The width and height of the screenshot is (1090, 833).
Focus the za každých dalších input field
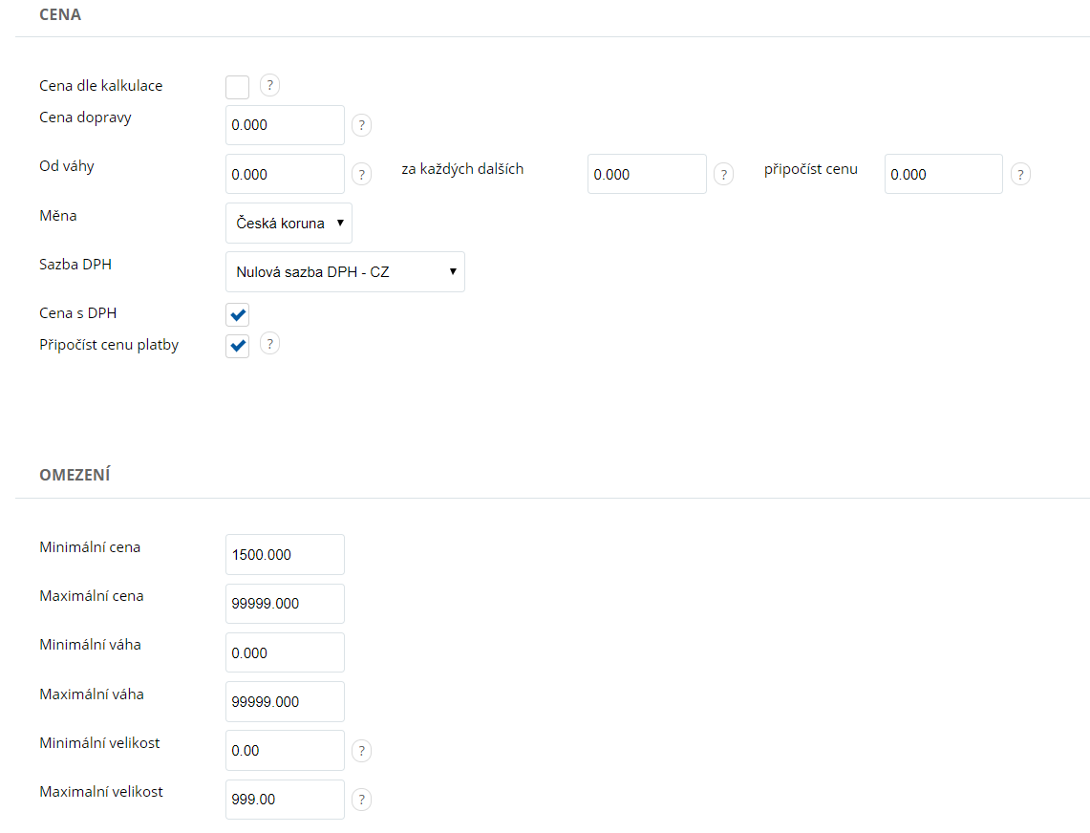[x=647, y=174]
